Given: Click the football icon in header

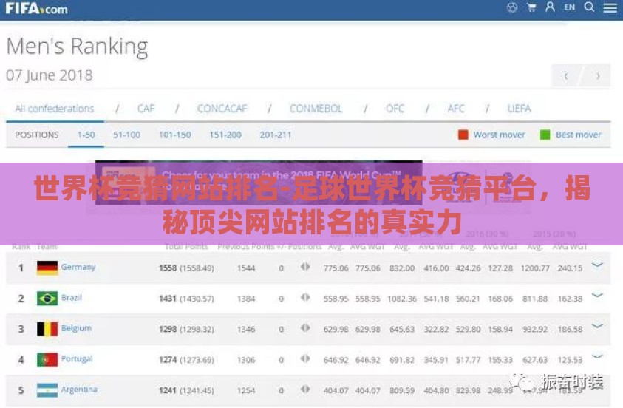Looking at the screenshot, I should pos(512,7).
